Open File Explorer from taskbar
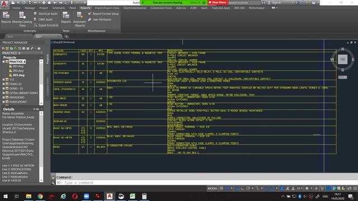This screenshot has width=358, height=201. 29,196
